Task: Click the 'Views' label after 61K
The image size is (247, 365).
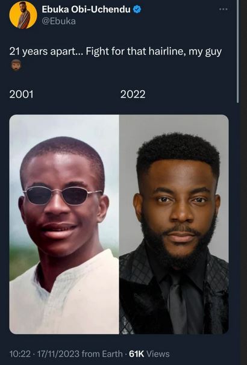Action: coord(158,354)
